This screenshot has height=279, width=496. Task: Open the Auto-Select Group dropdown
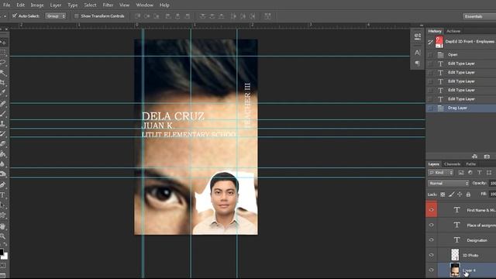56,15
